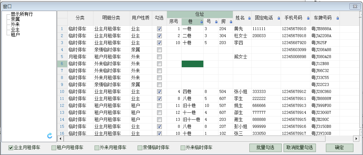Uncheck the checkbox in row 2
363x155 pixels.
(x=159, y=36)
